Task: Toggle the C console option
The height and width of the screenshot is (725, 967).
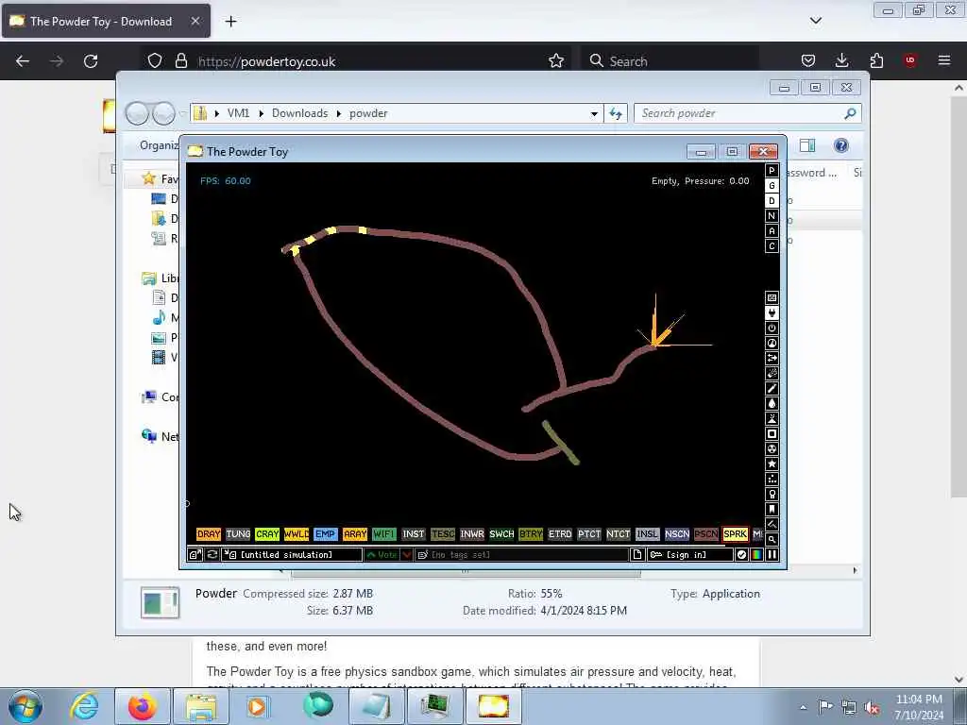Action: pyautogui.click(x=772, y=246)
